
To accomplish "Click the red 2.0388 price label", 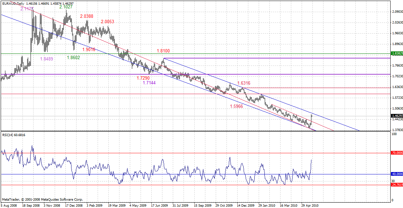I will (87, 16).
